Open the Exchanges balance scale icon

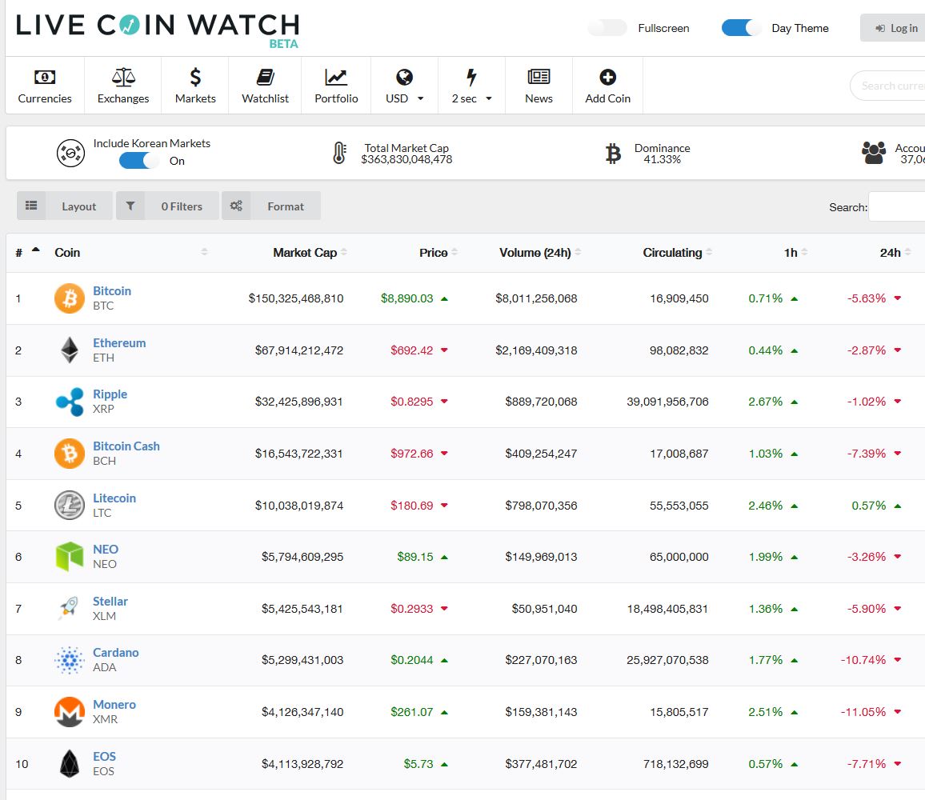(122, 76)
